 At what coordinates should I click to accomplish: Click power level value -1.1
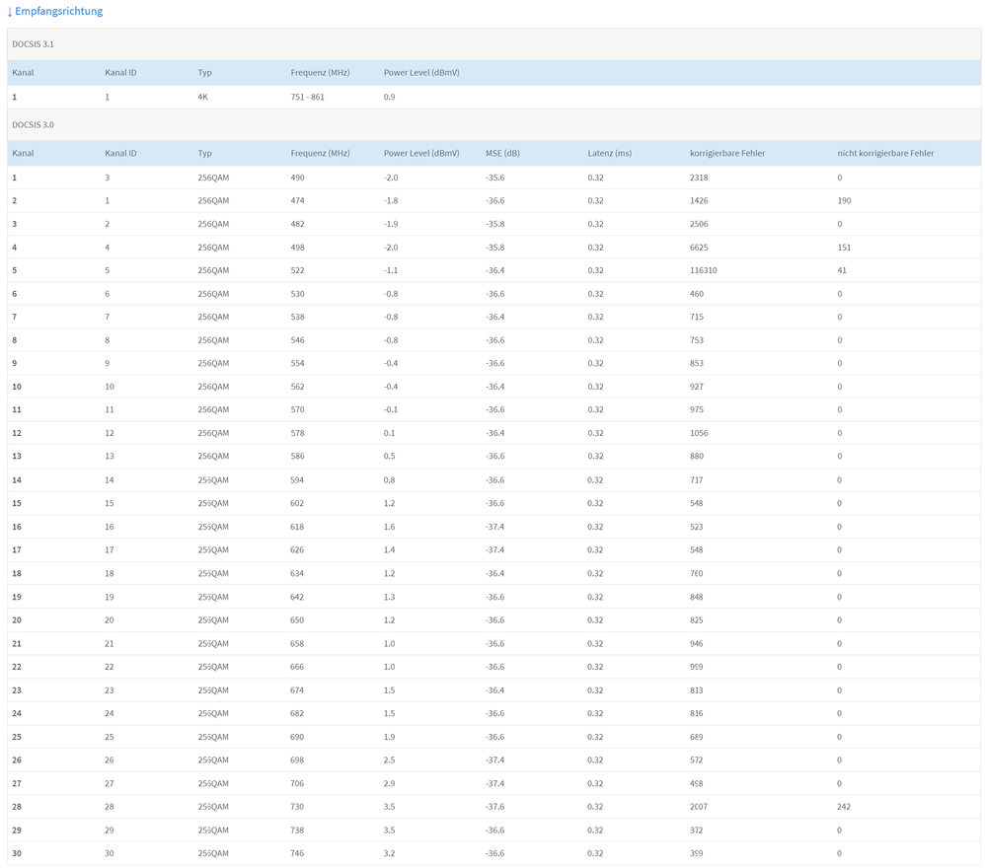coord(391,270)
